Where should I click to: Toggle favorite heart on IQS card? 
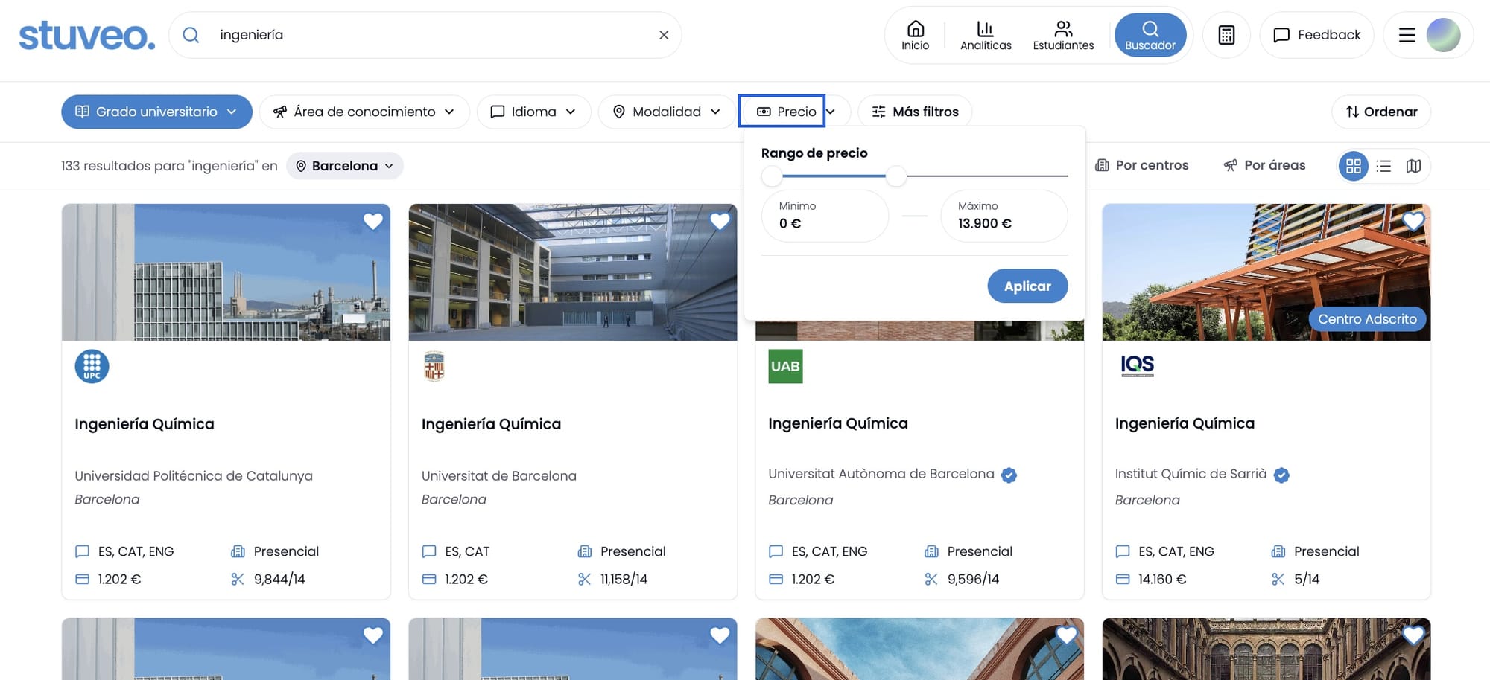pos(1413,221)
